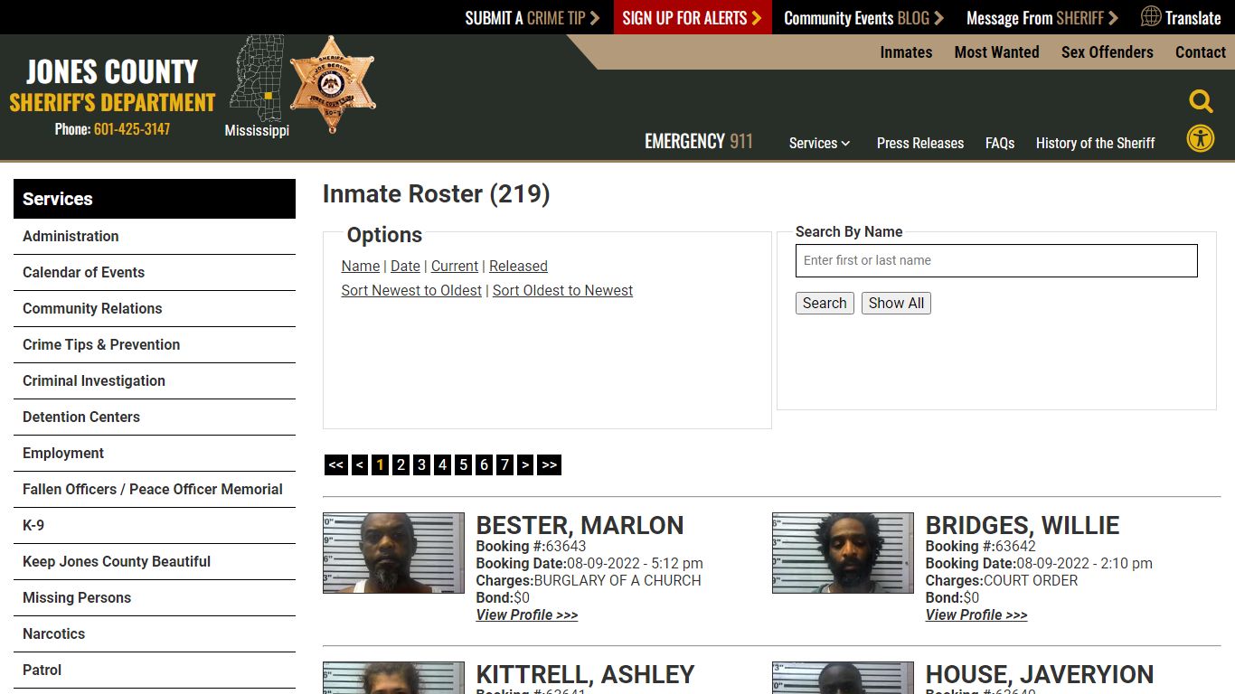1235x694 pixels.
Task: Open the site search magnifier icon
Action: pyautogui.click(x=1201, y=101)
